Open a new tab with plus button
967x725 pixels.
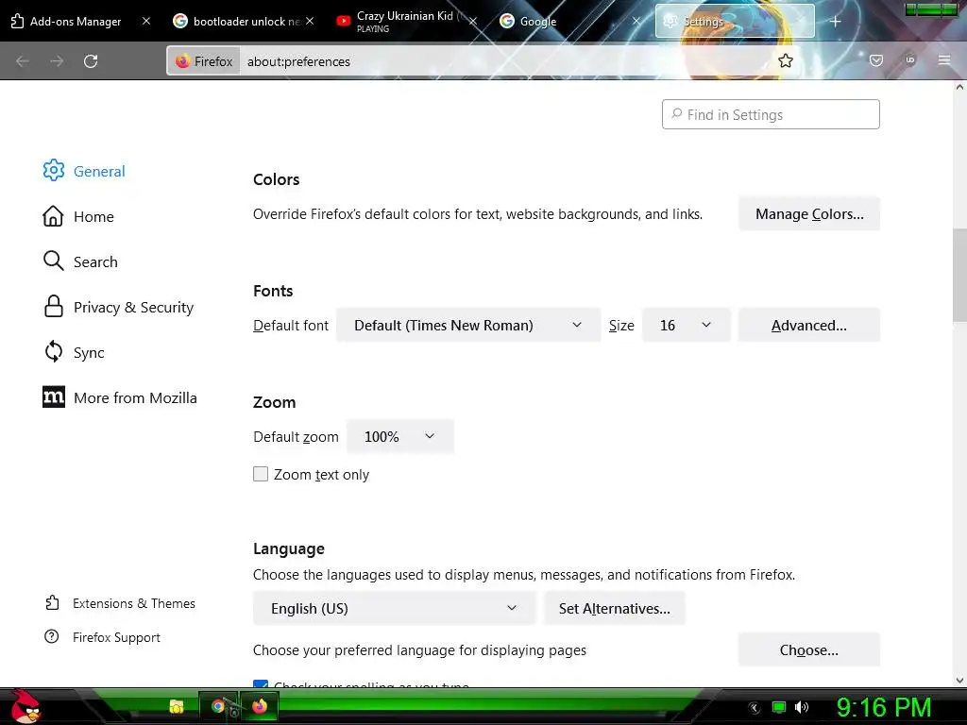click(x=835, y=22)
